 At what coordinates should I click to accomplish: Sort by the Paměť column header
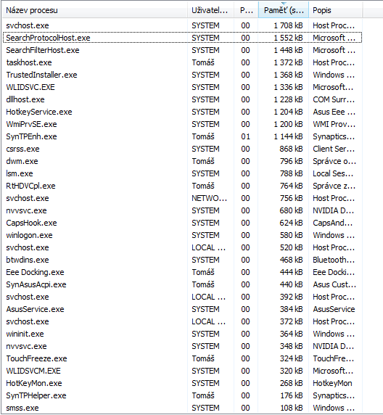click(283, 10)
